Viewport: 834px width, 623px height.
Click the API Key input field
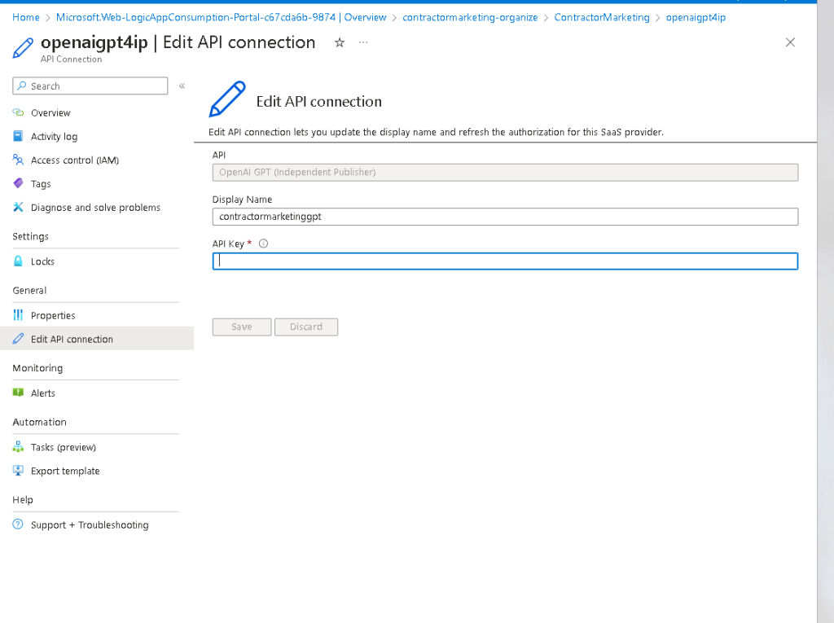(505, 261)
